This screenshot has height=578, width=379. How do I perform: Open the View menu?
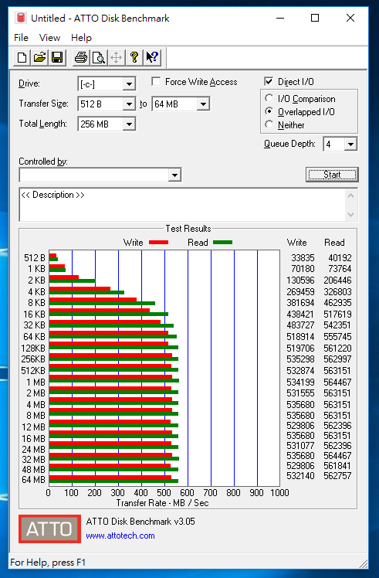coord(49,38)
